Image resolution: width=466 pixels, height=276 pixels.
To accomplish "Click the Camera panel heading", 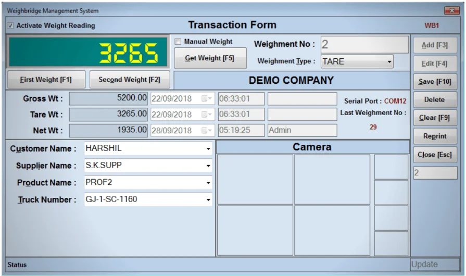I will (x=312, y=147).
